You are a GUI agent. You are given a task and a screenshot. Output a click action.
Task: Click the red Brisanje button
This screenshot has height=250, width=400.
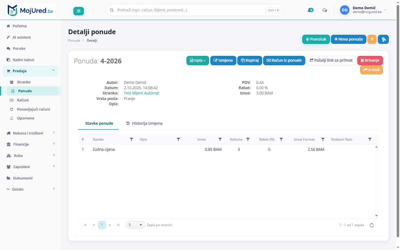click(370, 60)
